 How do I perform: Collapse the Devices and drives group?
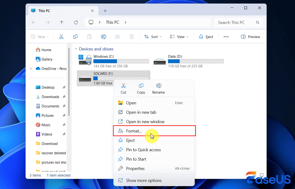point(76,49)
